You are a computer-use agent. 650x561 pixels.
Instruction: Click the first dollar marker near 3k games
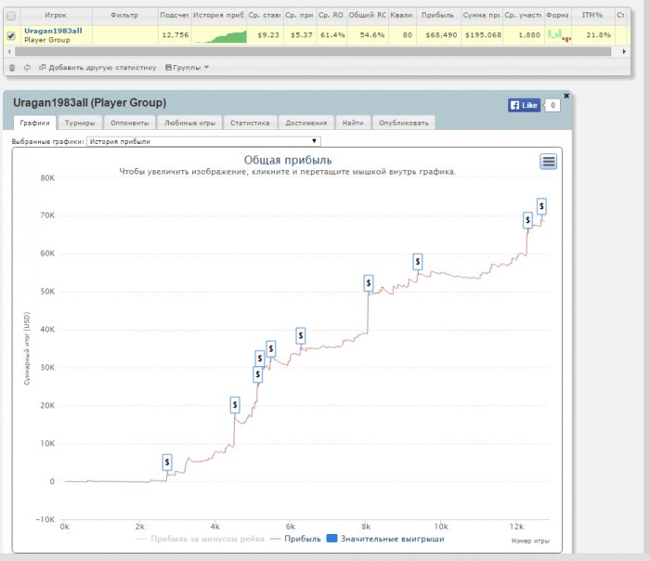pyautogui.click(x=167, y=462)
